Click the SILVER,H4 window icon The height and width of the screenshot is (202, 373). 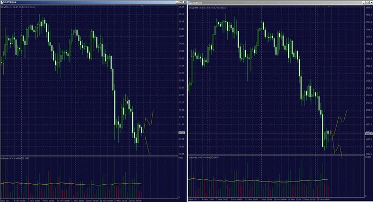tap(2, 2)
